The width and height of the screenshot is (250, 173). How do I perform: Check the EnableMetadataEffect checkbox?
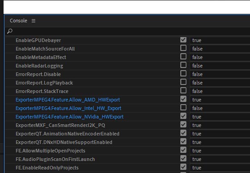pyautogui.click(x=183, y=56)
